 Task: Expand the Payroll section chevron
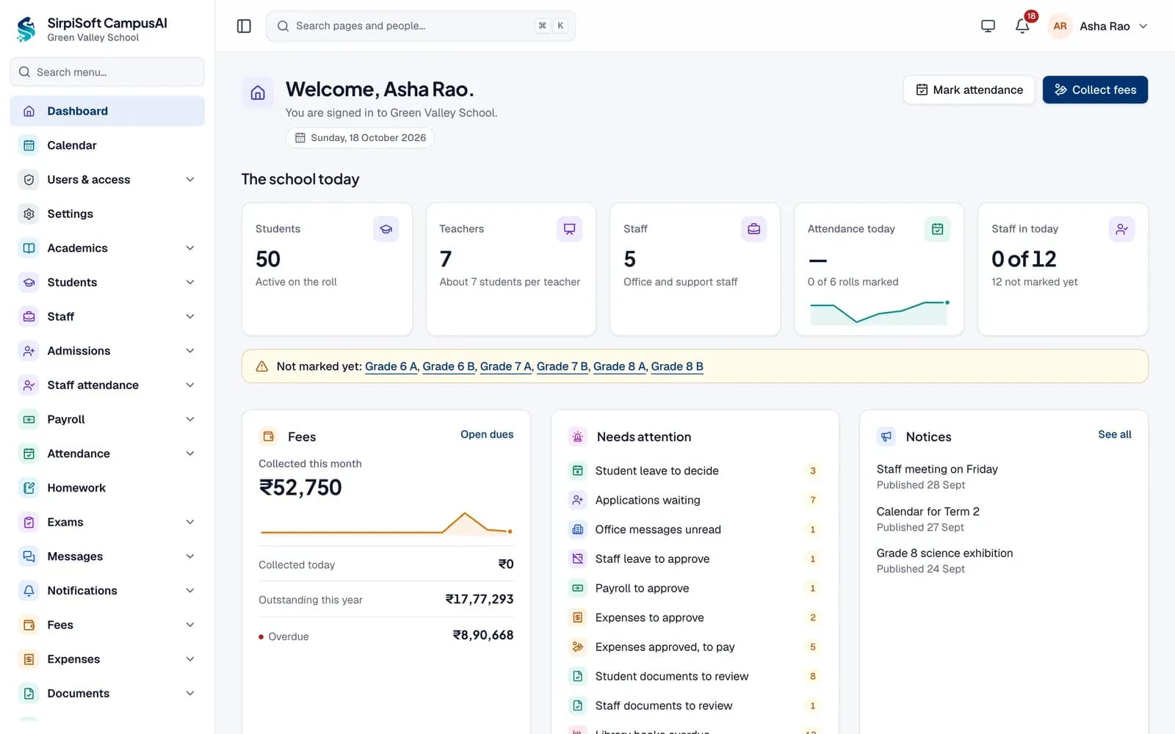pyautogui.click(x=190, y=419)
